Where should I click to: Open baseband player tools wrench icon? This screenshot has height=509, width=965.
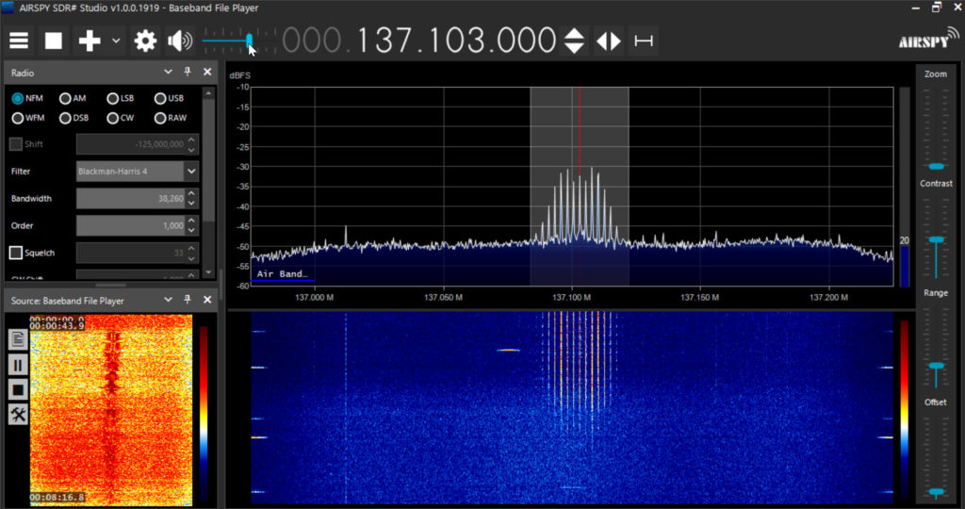pyautogui.click(x=18, y=414)
